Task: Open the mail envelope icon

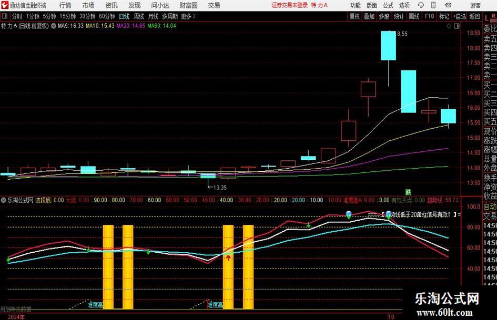Action: point(448,5)
